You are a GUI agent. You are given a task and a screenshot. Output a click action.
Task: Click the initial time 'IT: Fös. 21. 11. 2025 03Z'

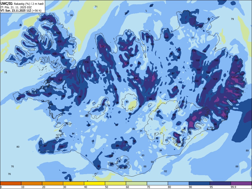16,7
